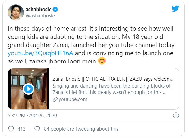Image resolution: width=189 pixels, height=138 pixels.
Task: Click the tweet body text
Action: click(90, 37)
